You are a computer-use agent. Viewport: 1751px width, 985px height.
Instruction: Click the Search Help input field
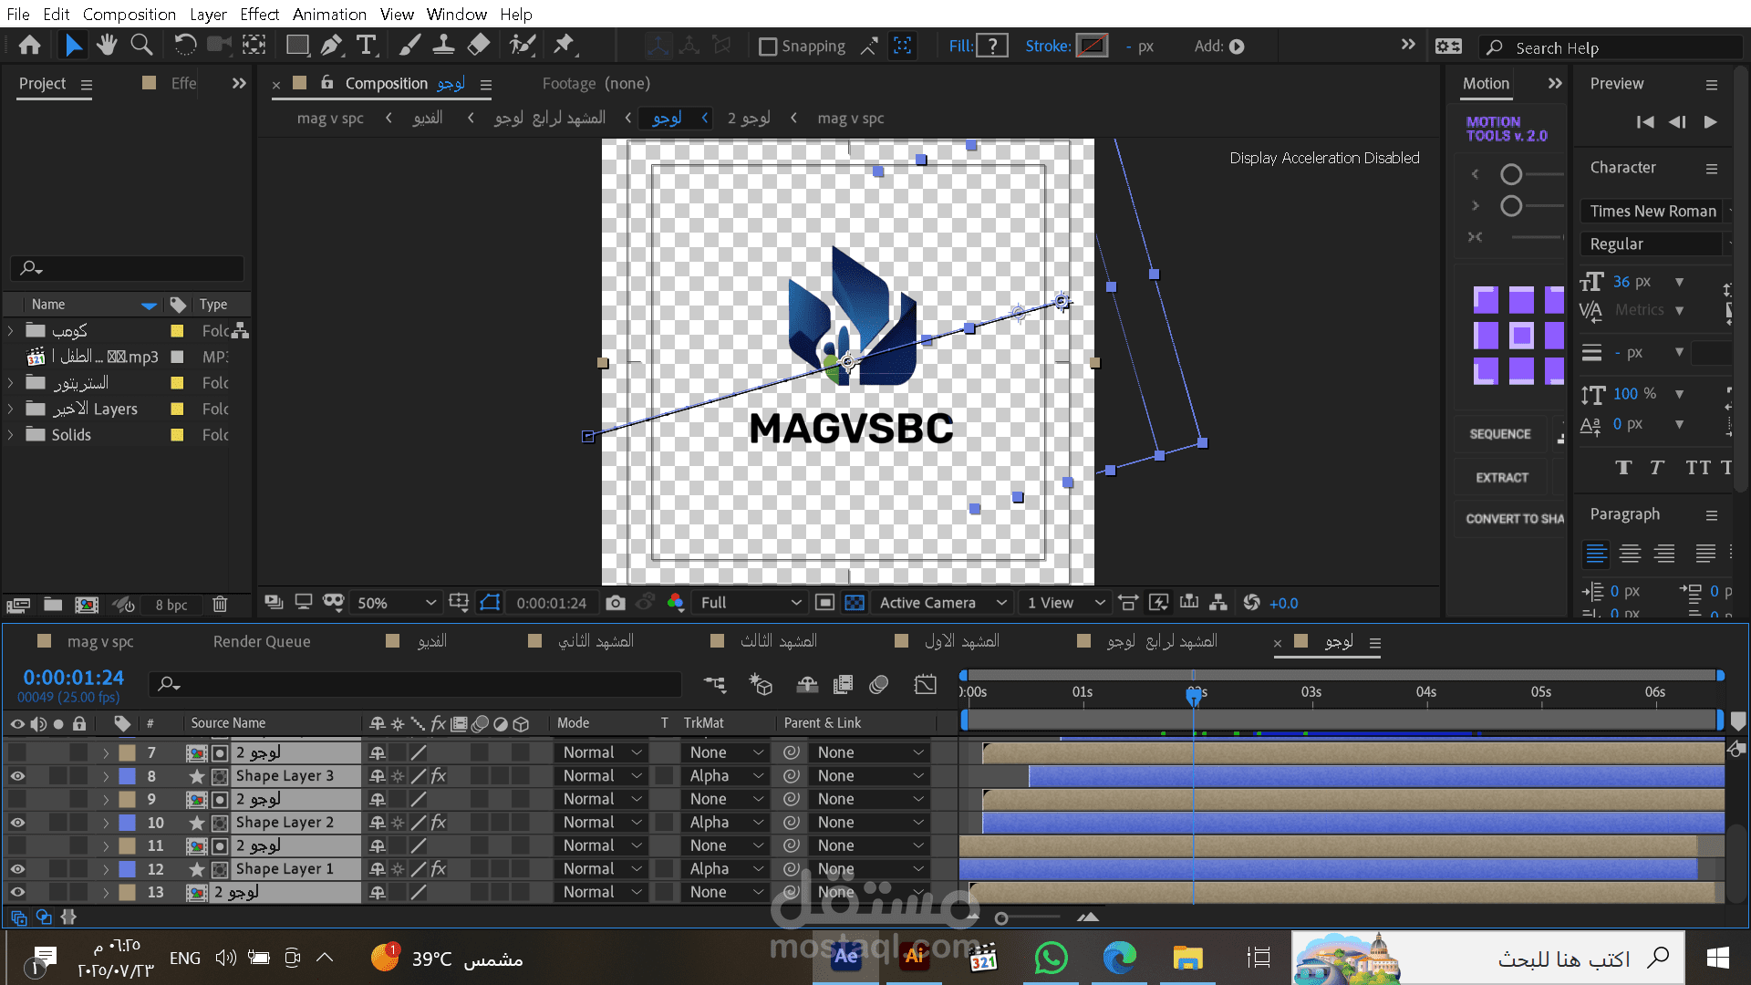point(1611,47)
